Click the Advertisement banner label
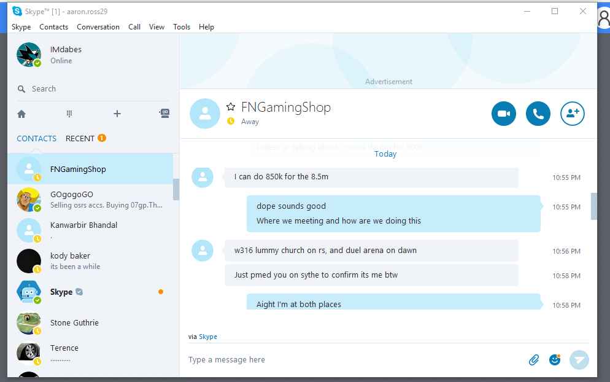Screen dimensions: 610x382 coord(388,82)
